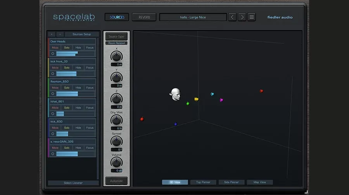Mute the kick front_33 source
The image size is (349, 195).
point(55,68)
